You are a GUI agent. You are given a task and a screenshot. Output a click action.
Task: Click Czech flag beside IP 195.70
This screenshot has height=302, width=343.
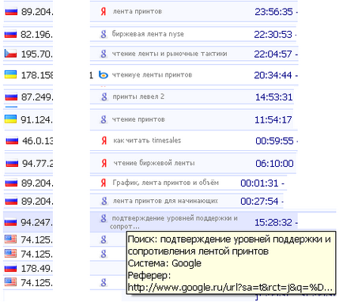(10, 54)
